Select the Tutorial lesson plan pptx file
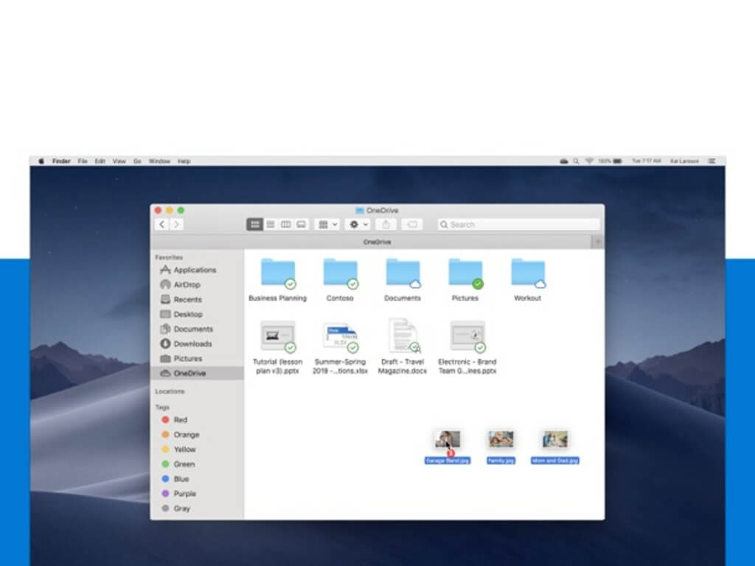The width and height of the screenshot is (755, 566). (x=277, y=337)
